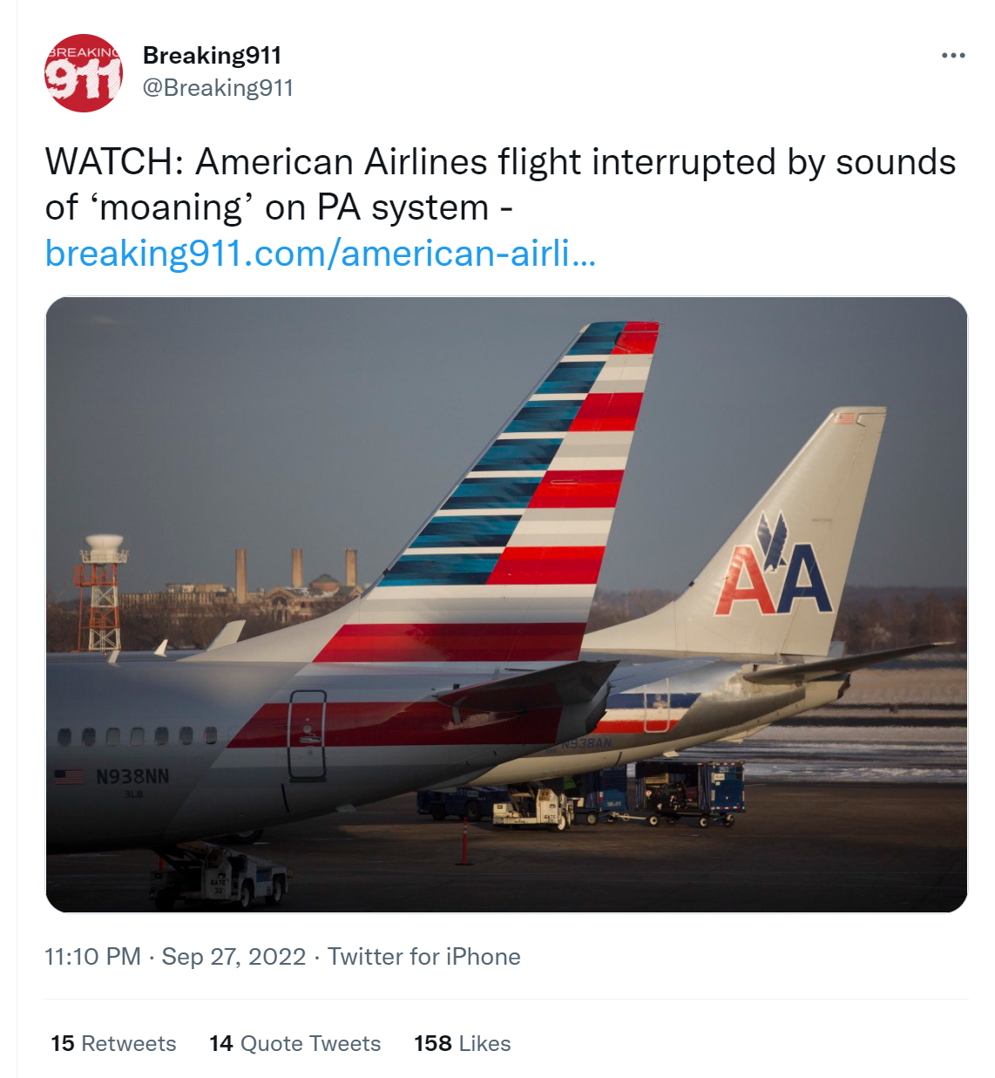The width and height of the screenshot is (995, 1078).
Task: Click the control tower in the photo
Action: pos(103,593)
